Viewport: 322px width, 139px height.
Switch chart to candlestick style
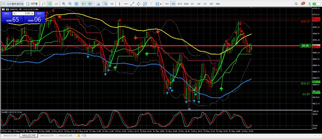click(x=50, y=4)
